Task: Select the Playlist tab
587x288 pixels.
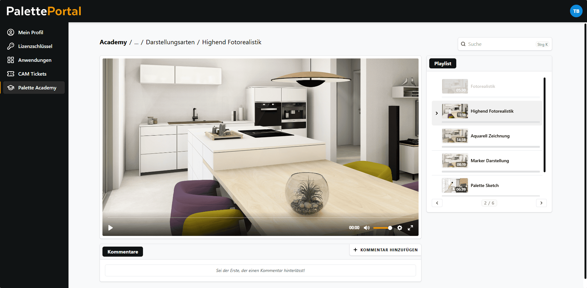Action: point(442,63)
